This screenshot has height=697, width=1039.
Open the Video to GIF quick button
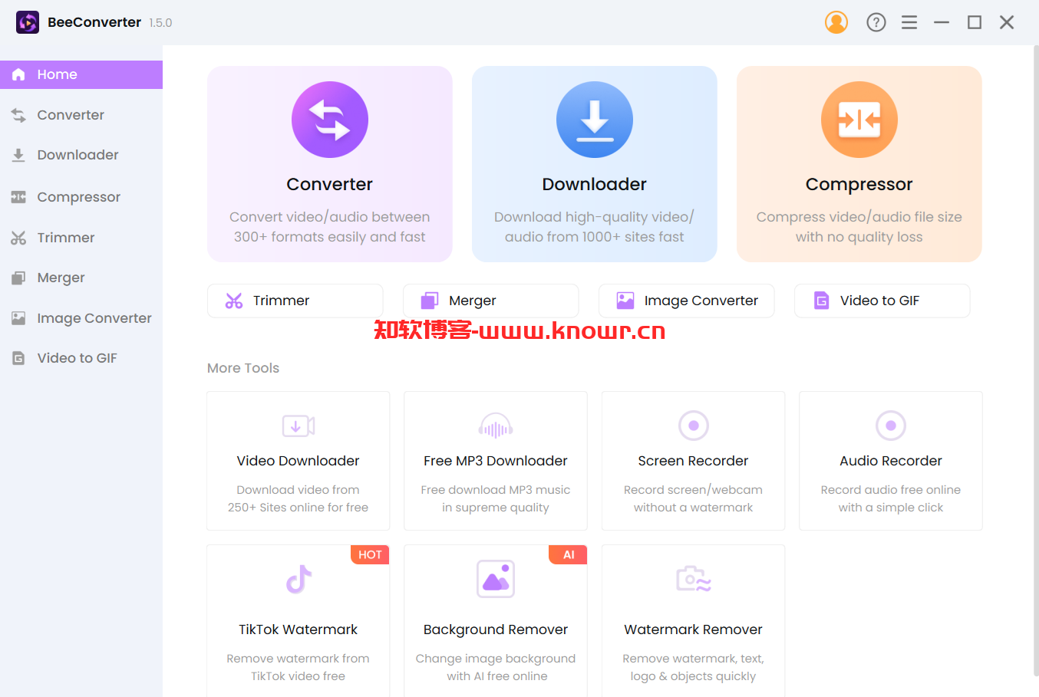882,301
